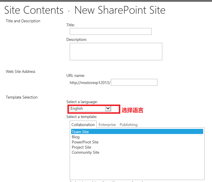Click the Title and Description section label
Viewport: 212px width, 182px height.
[23, 21]
